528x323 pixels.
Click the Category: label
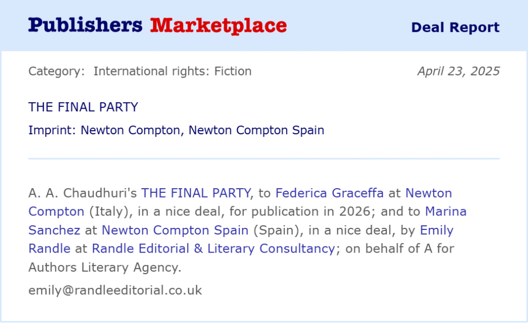pyautogui.click(x=57, y=71)
